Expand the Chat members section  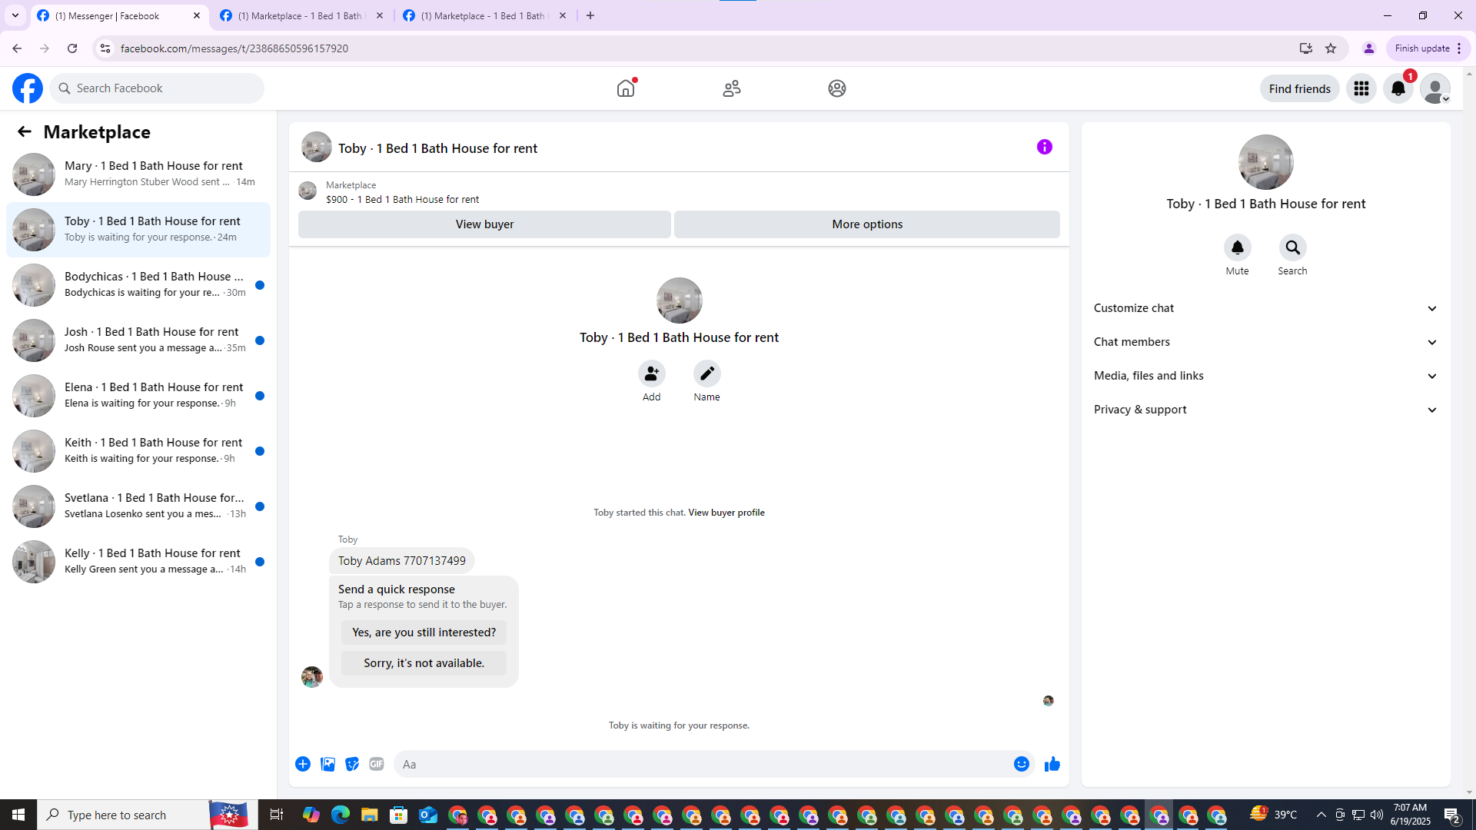click(x=1266, y=342)
